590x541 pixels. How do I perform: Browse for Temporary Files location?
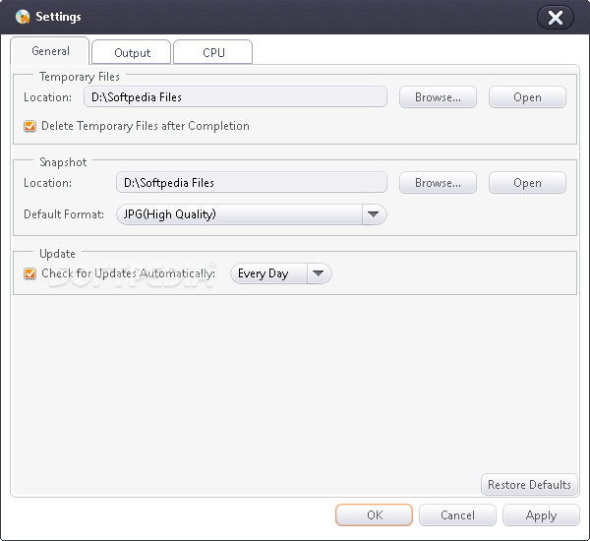coord(438,97)
